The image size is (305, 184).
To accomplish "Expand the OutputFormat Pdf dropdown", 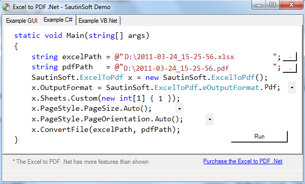I will pos(292,87).
